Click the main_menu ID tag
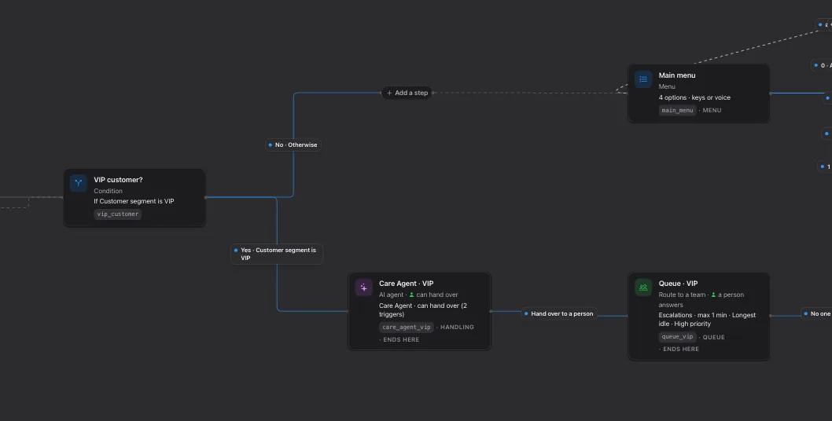The width and height of the screenshot is (832, 421). tap(678, 110)
